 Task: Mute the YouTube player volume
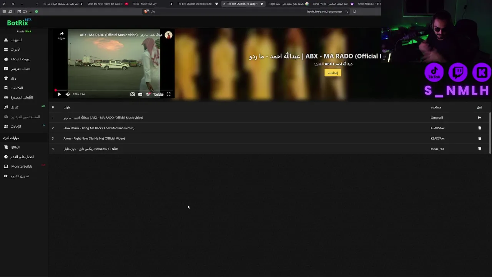click(68, 94)
